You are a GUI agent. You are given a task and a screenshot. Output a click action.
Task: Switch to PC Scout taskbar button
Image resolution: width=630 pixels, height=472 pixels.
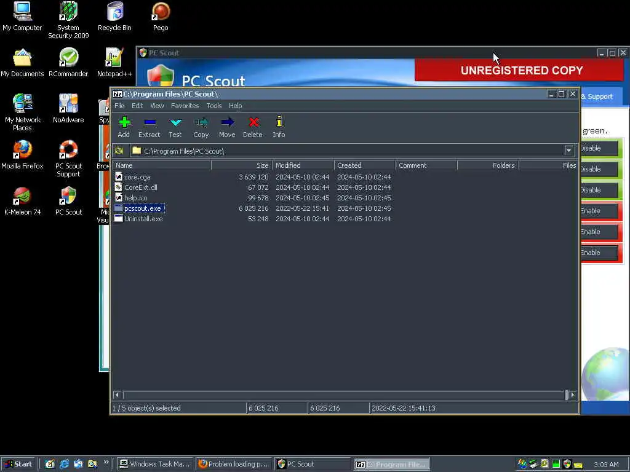[312, 464]
